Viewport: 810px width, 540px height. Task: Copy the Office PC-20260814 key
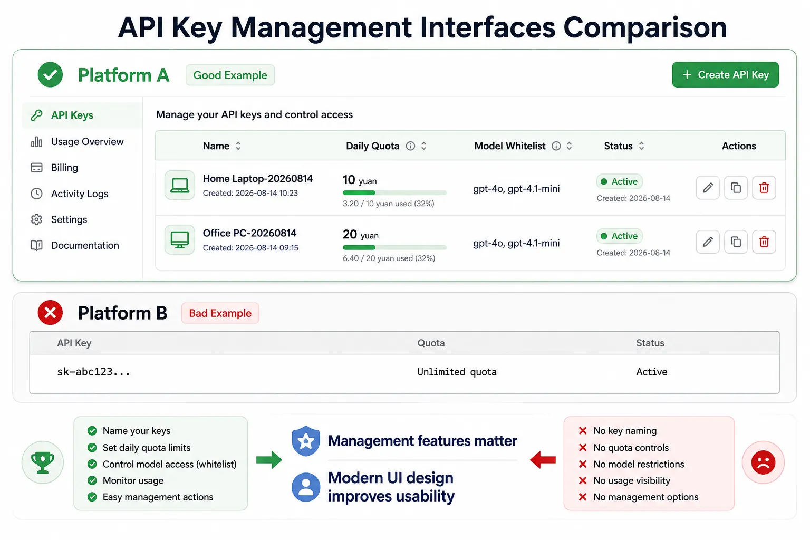pos(736,242)
